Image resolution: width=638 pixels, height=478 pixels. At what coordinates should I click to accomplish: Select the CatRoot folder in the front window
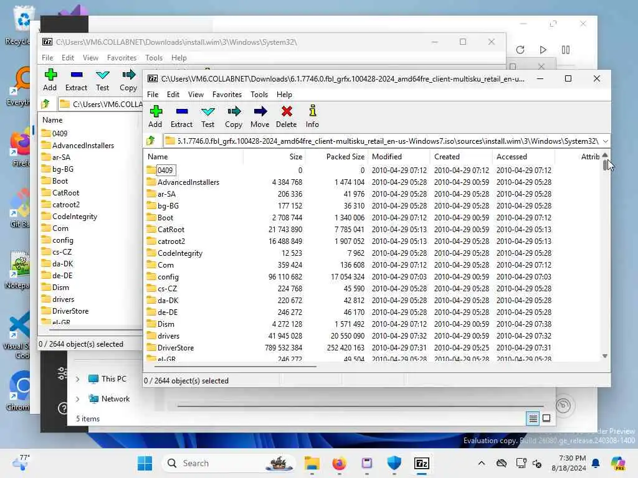coord(171,230)
